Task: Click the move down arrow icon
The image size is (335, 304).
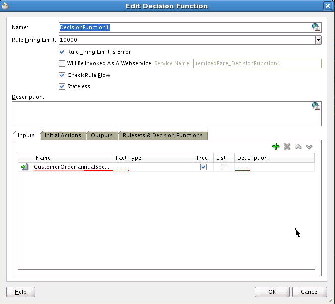Action: (x=309, y=147)
